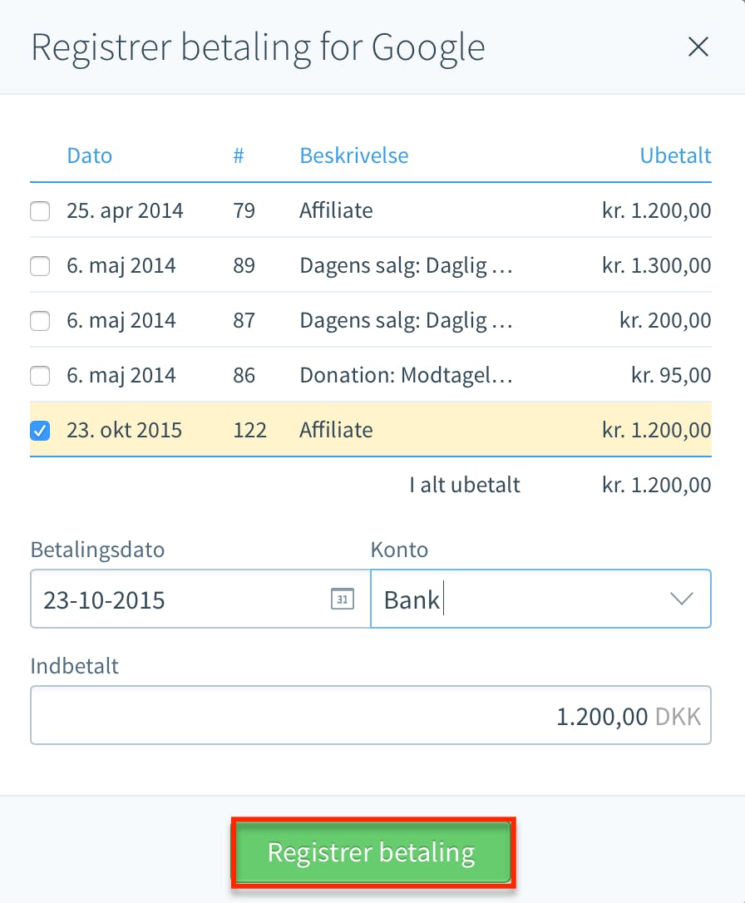The height and width of the screenshot is (903, 745).
Task: Click the dialog title Registrer betaling for Google
Action: pyautogui.click(x=258, y=47)
